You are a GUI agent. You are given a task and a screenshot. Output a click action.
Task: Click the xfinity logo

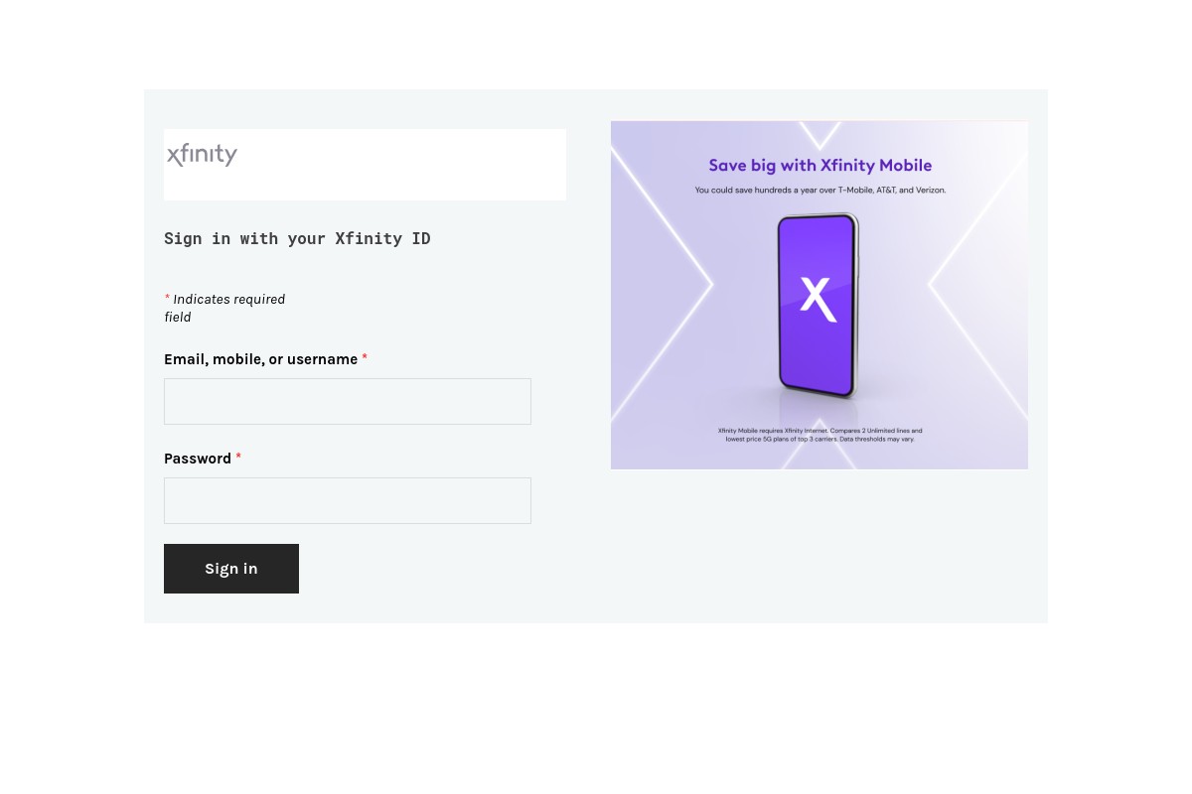[x=202, y=154]
